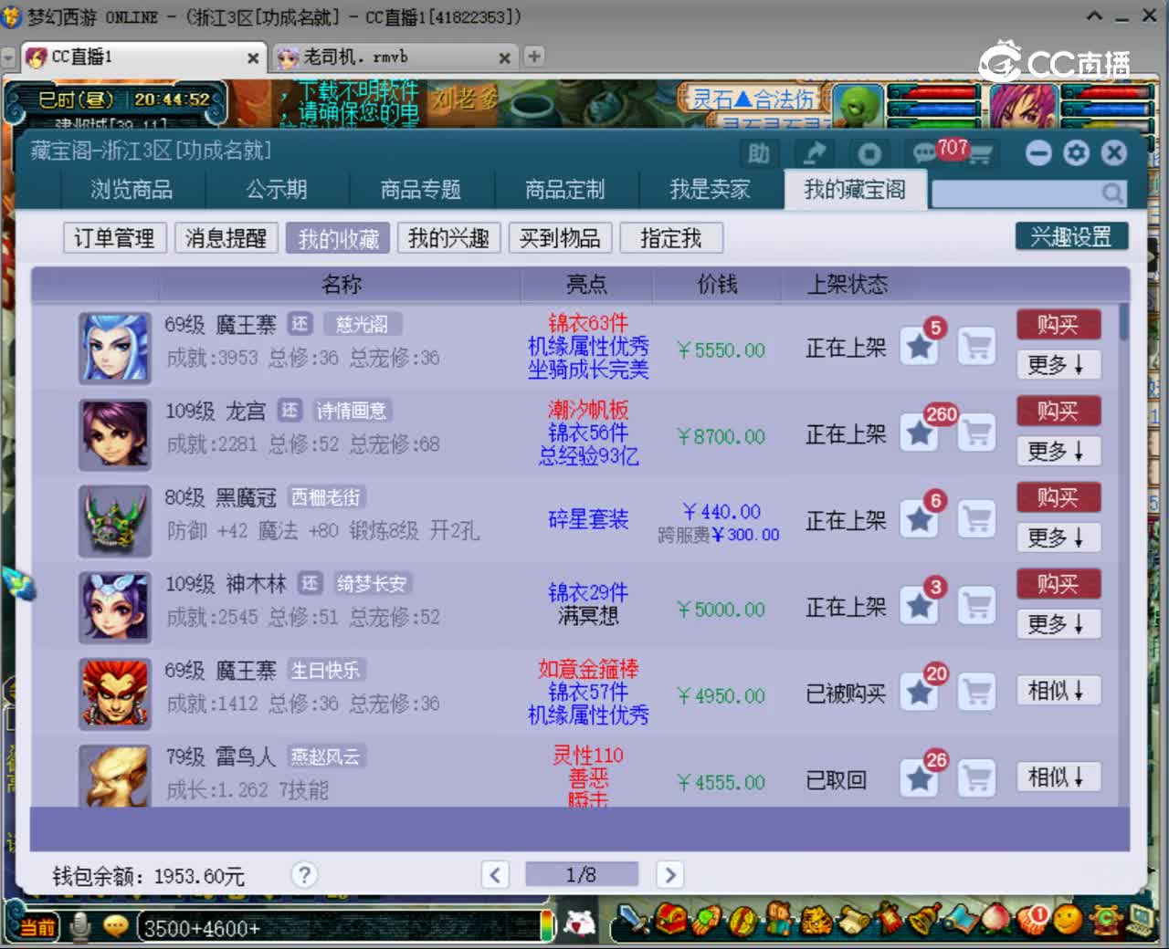This screenshot has width=1169, height=949.
Task: Open 80级 黑魔冠 item thumbnail
Action: click(114, 521)
